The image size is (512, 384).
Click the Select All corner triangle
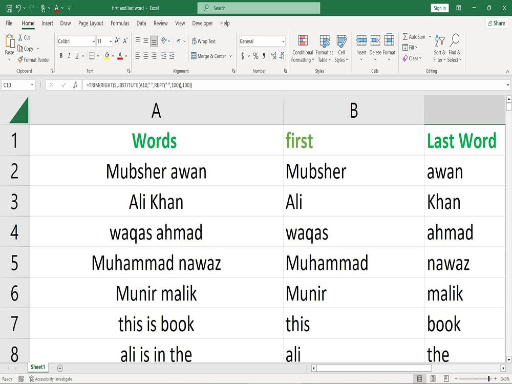coord(18,111)
